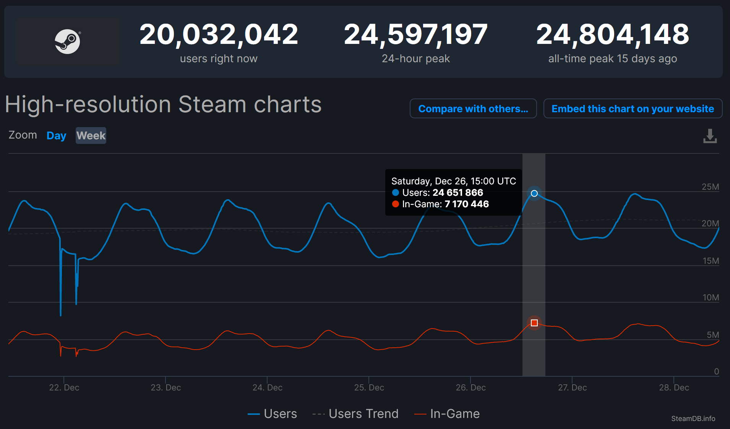The width and height of the screenshot is (730, 429).
Task: Toggle the dashed Users Trend line
Action: tap(355, 413)
